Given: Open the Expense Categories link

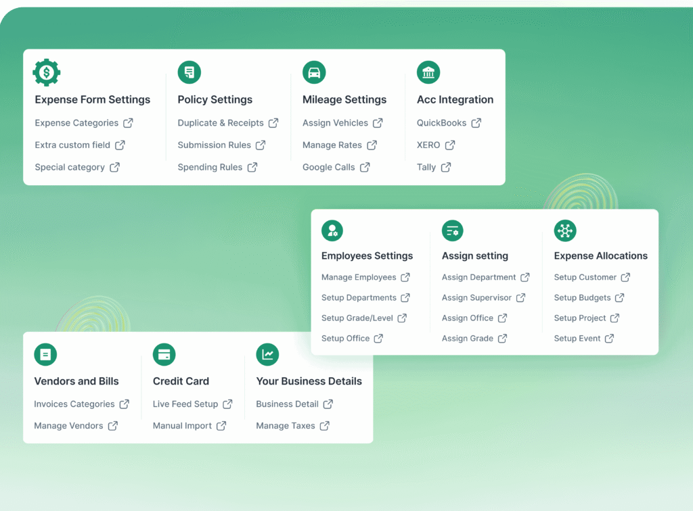Looking at the screenshot, I should click(76, 123).
